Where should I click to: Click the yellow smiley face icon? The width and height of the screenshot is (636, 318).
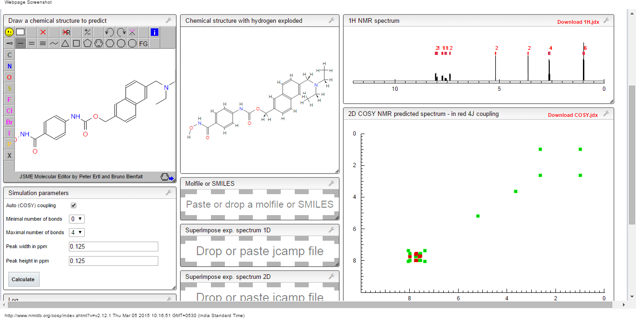[x=9, y=32]
